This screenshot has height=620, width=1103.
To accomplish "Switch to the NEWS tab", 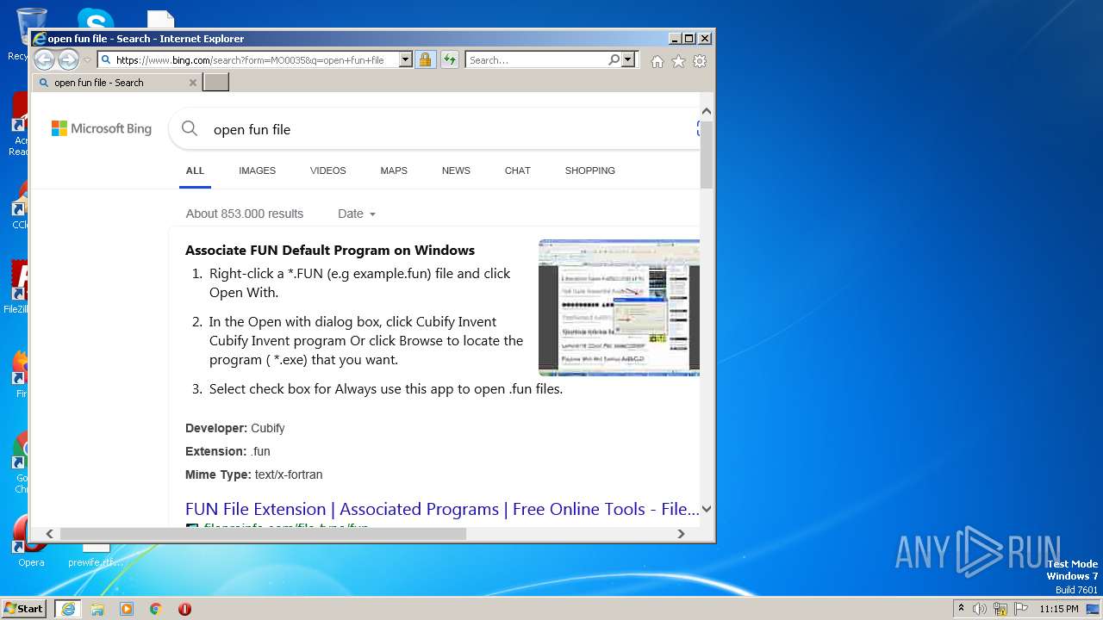I will pos(456,170).
